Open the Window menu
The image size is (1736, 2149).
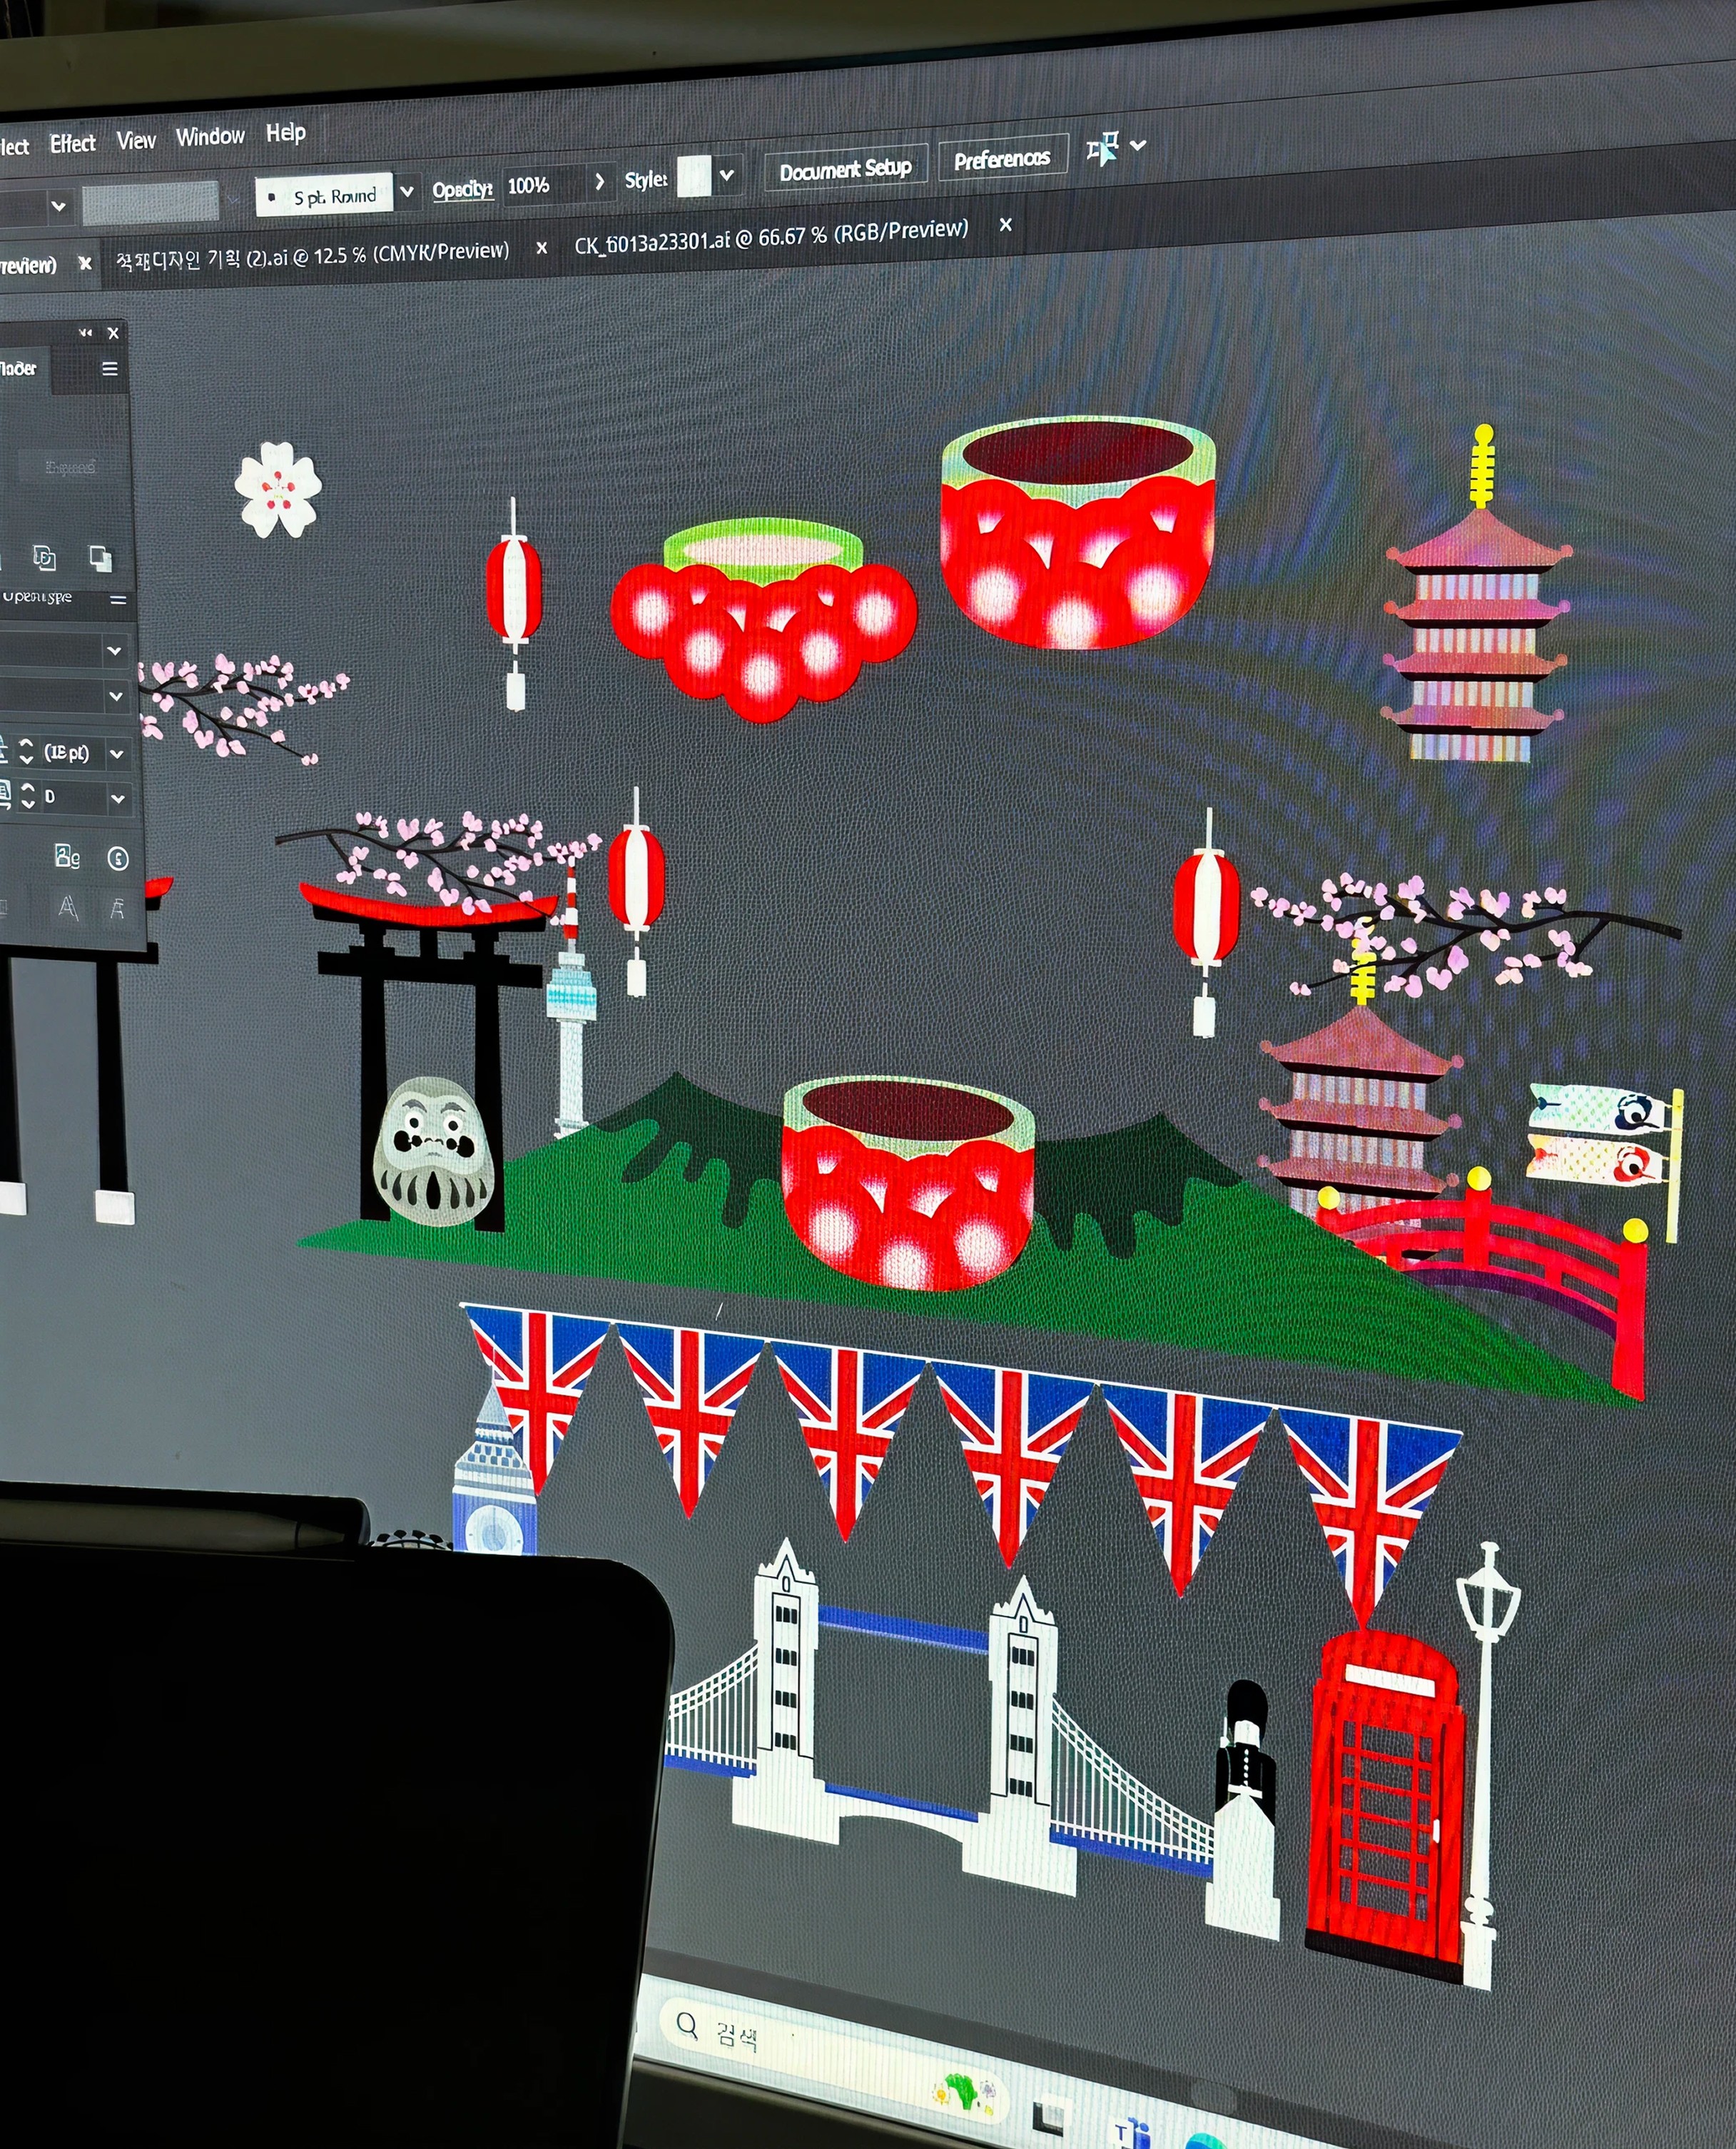click(x=210, y=136)
